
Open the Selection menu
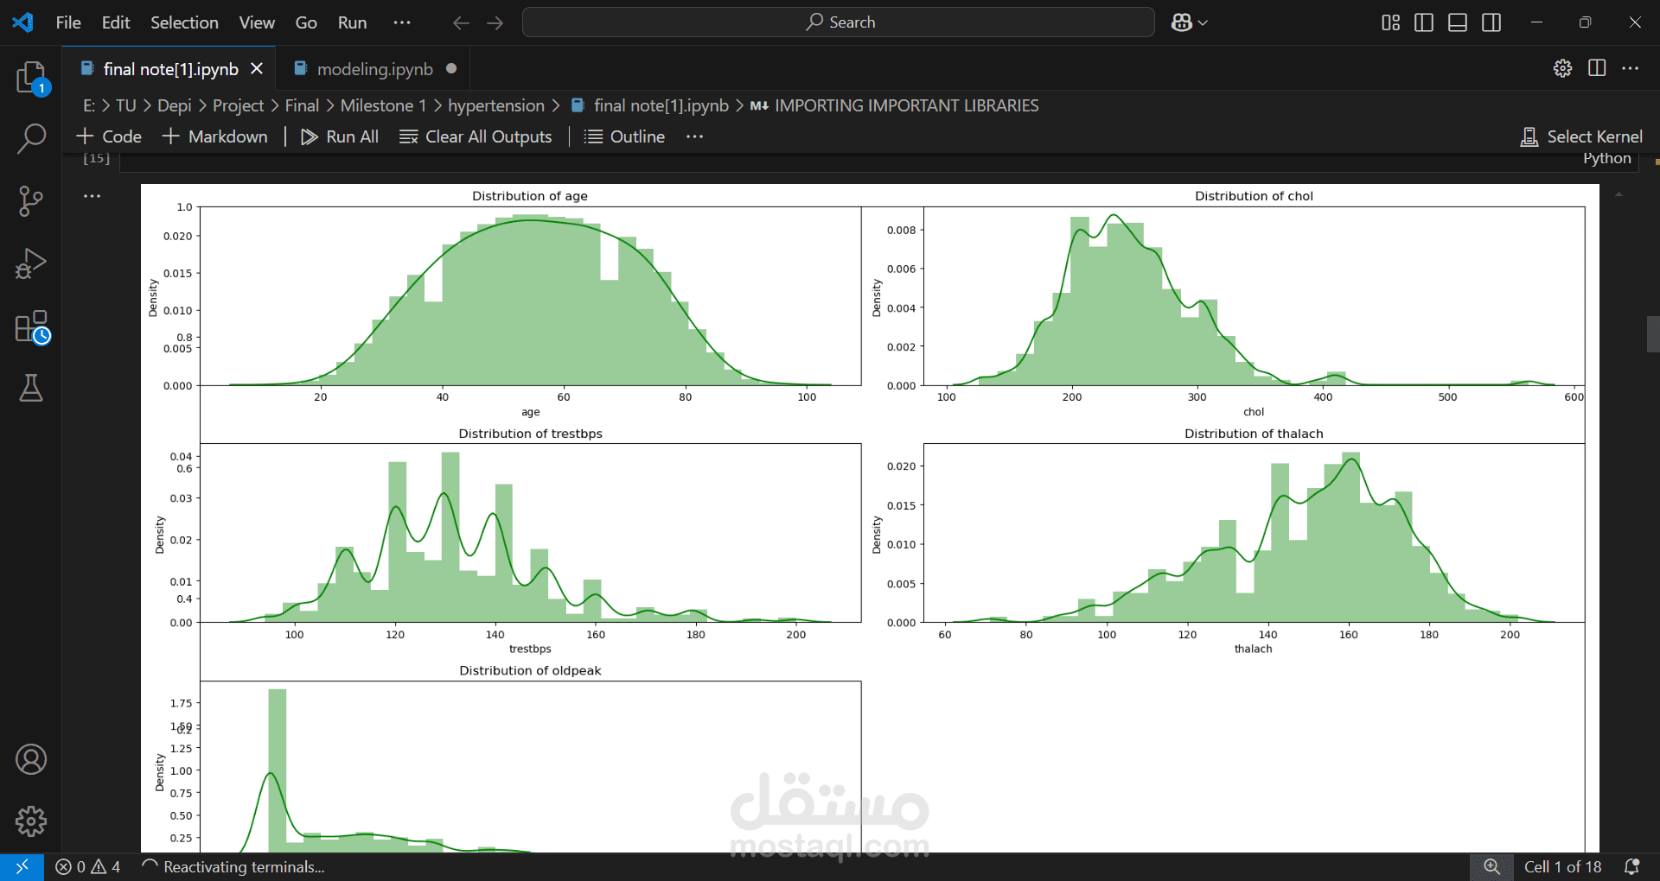tap(184, 22)
